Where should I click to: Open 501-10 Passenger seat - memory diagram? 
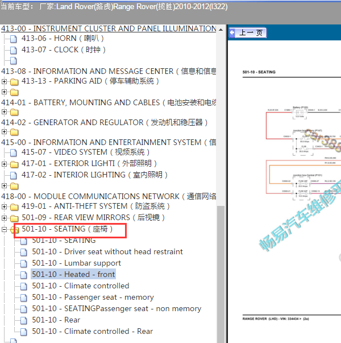point(93,297)
